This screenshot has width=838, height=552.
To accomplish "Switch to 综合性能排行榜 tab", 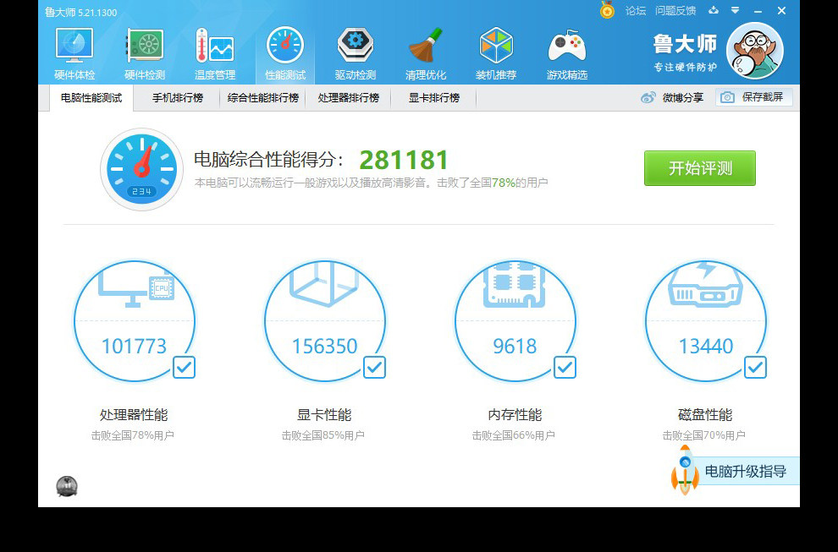I will coord(263,98).
